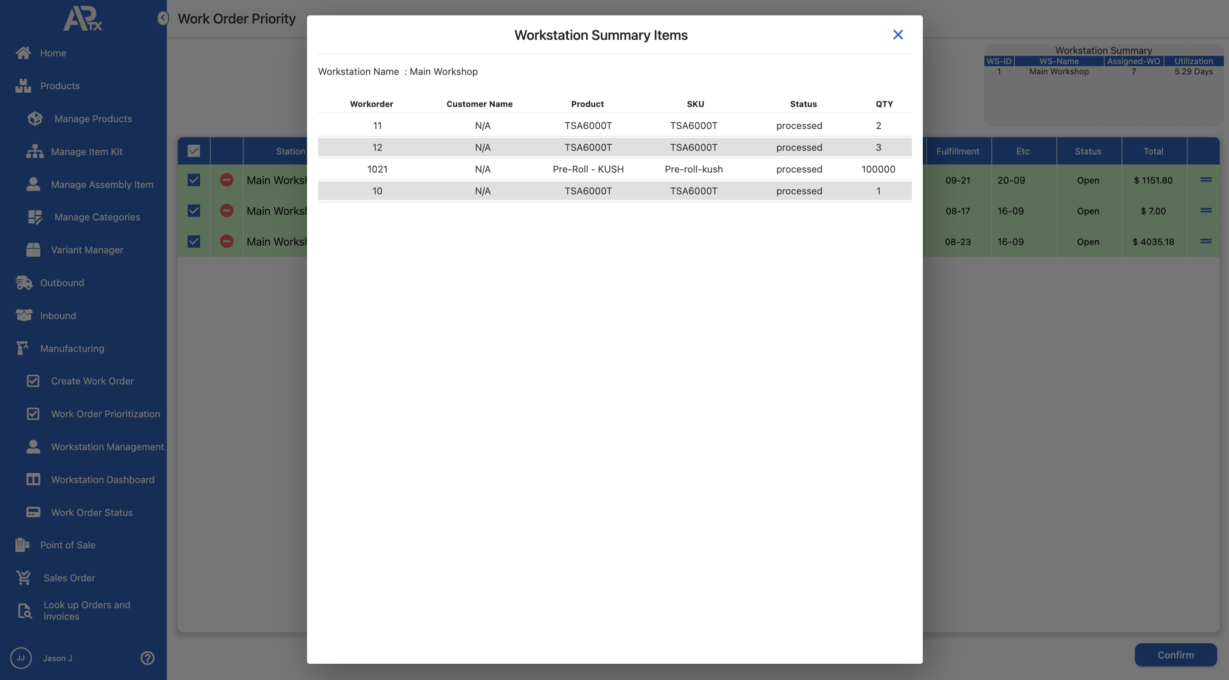Click the Work Order Status icon
The height and width of the screenshot is (680, 1229).
[33, 512]
